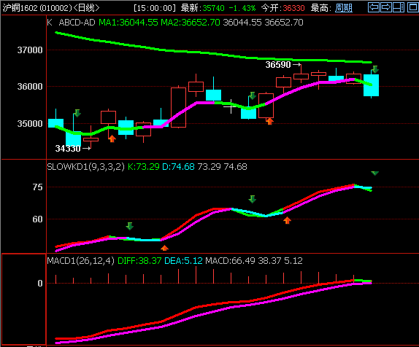
Task: Click the right arrow navigation icon
Action: pos(386,7)
